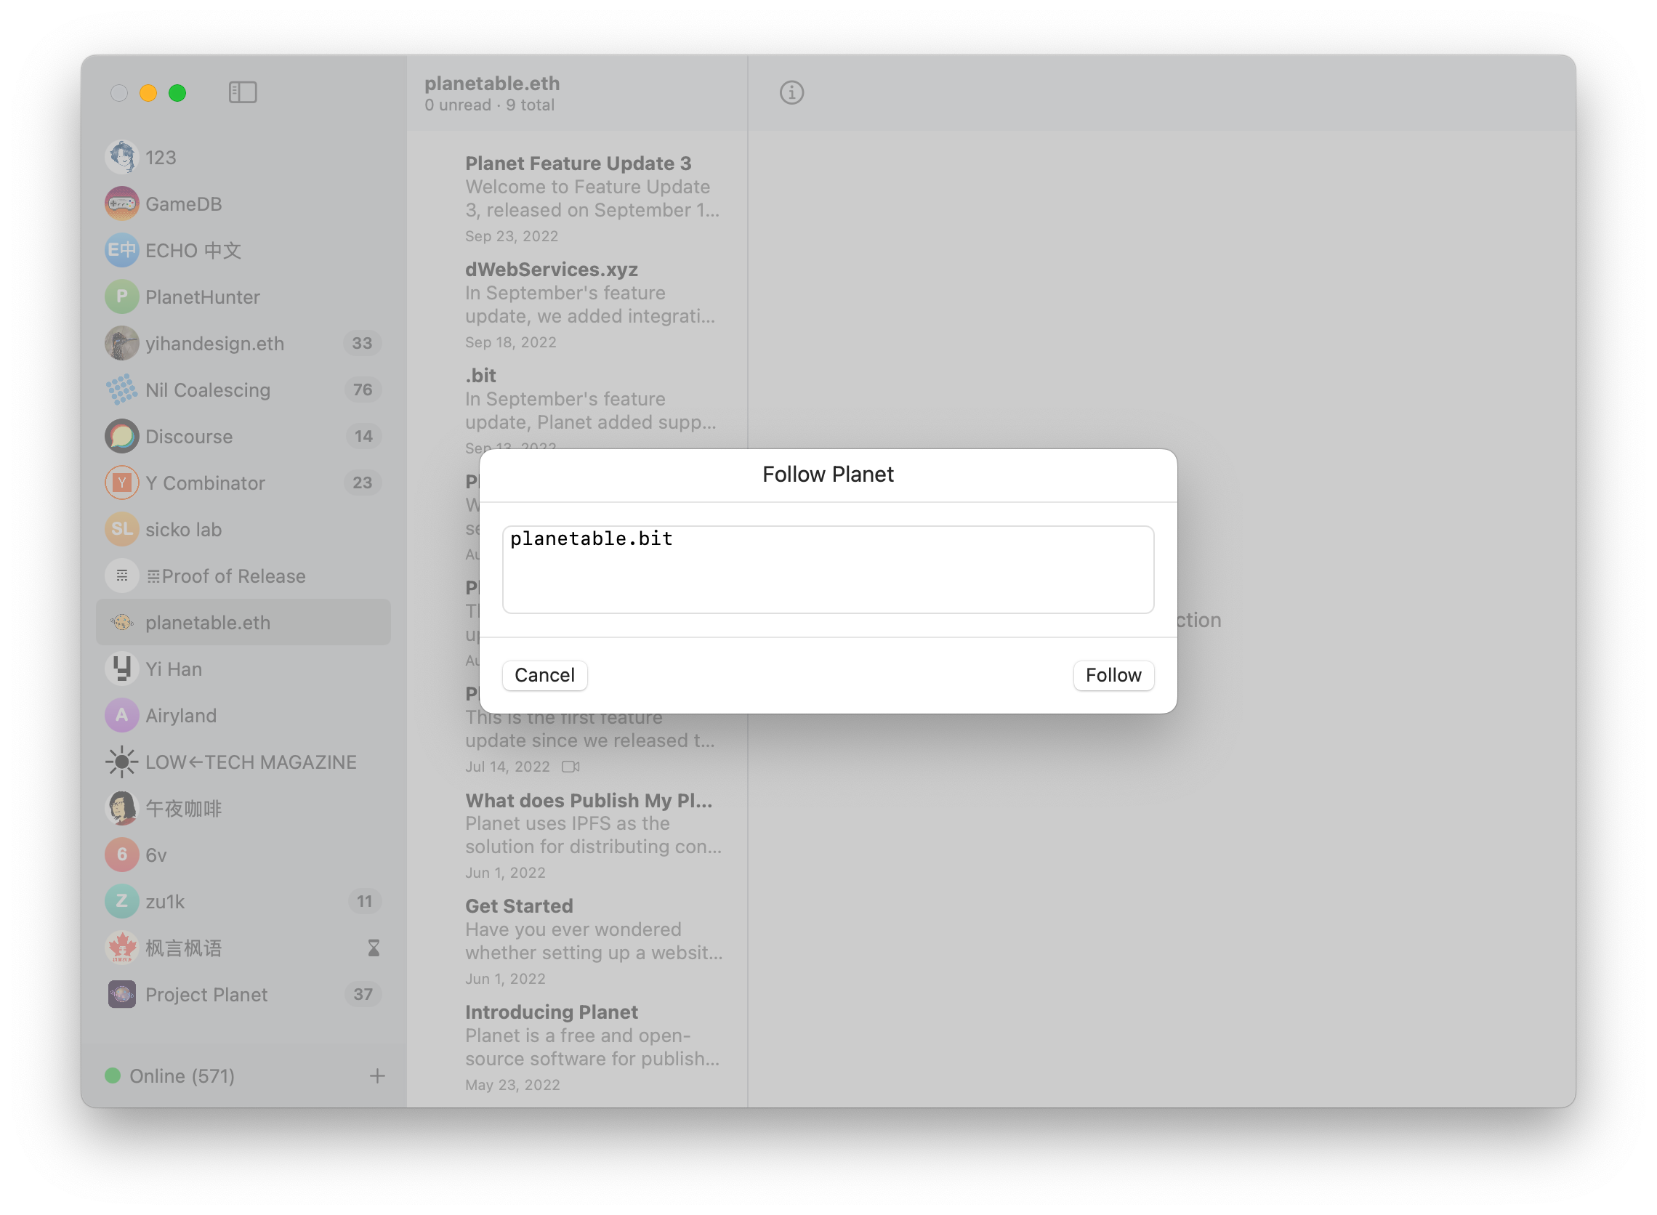Viewport: 1657px width, 1215px height.
Task: Click the green full-screen window button
Action: click(177, 93)
